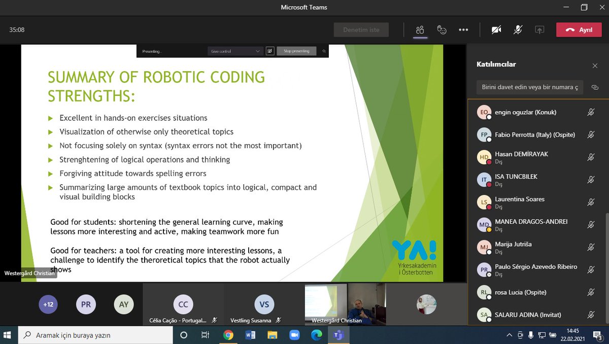This screenshot has width=609, height=344.
Task: Open the +12 more participants bubble
Action: [x=48, y=304]
